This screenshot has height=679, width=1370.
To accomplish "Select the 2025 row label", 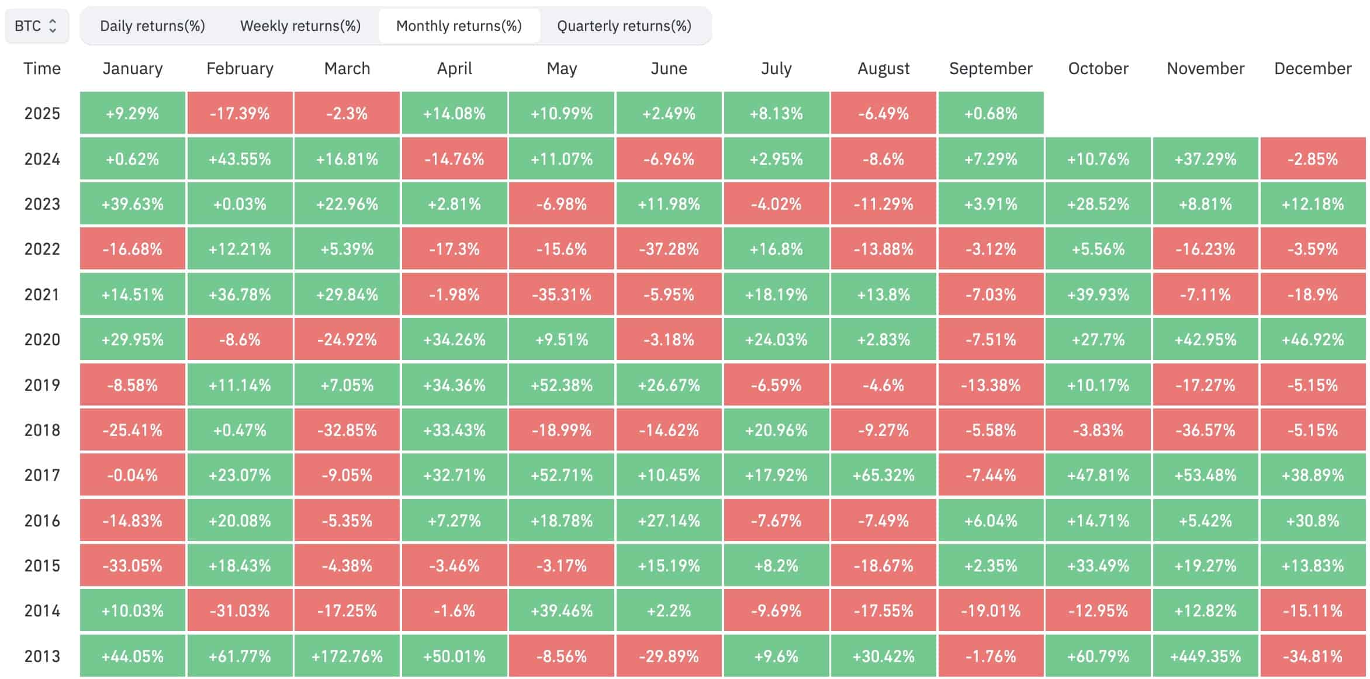I will point(42,113).
